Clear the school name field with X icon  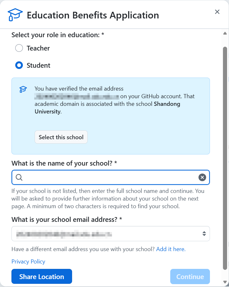[202, 177]
